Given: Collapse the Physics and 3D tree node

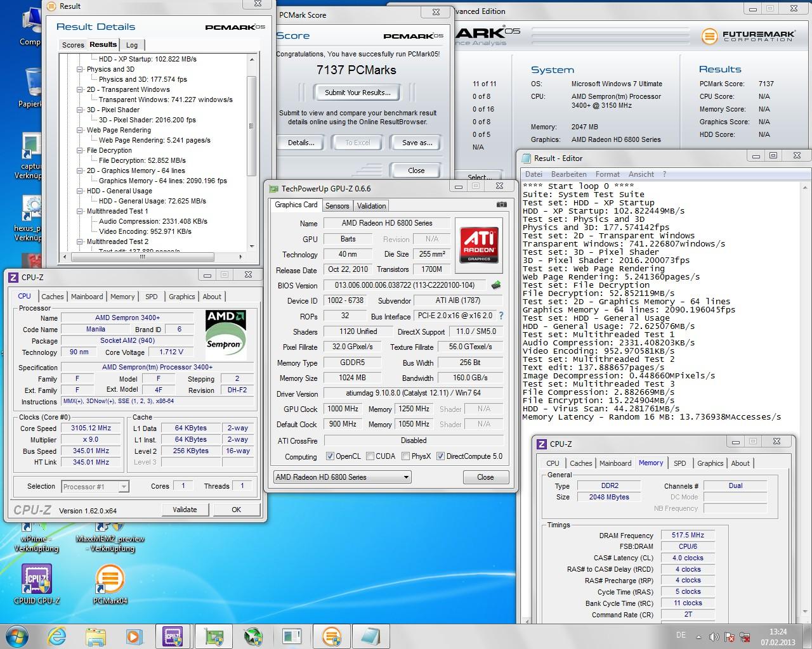Looking at the screenshot, I should coord(80,69).
